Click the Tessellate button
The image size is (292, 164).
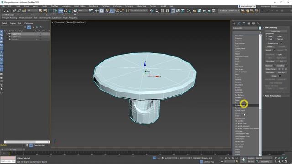click(x=280, y=66)
